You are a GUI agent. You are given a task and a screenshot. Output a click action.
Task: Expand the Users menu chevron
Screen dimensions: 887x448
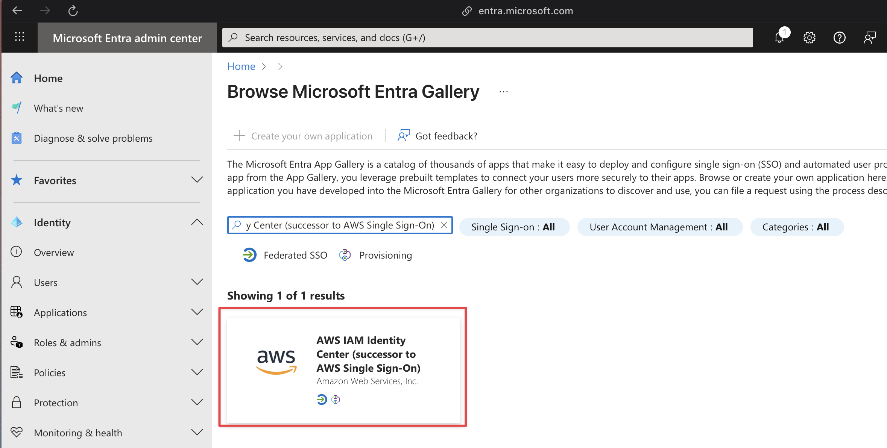click(x=197, y=282)
